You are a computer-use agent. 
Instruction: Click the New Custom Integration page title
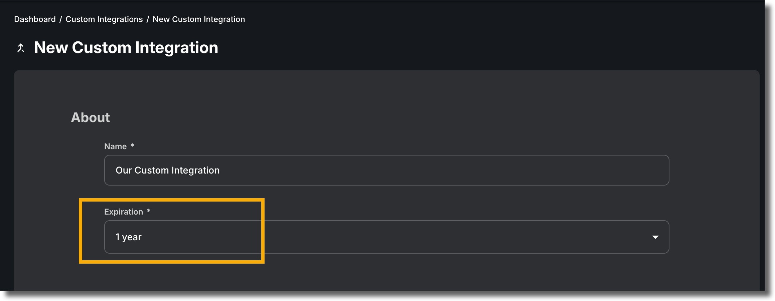point(126,48)
